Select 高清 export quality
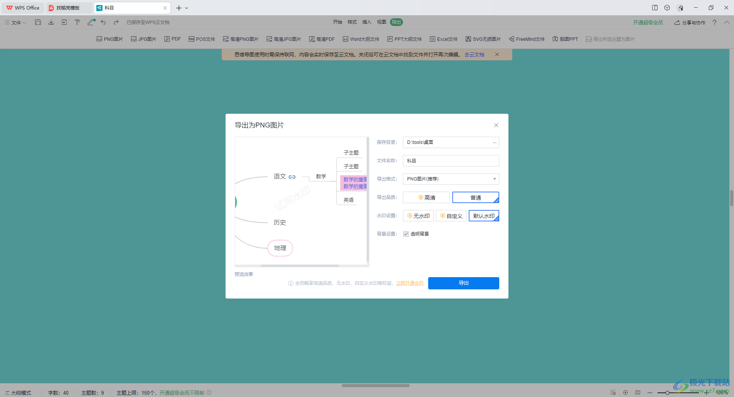 [426, 197]
